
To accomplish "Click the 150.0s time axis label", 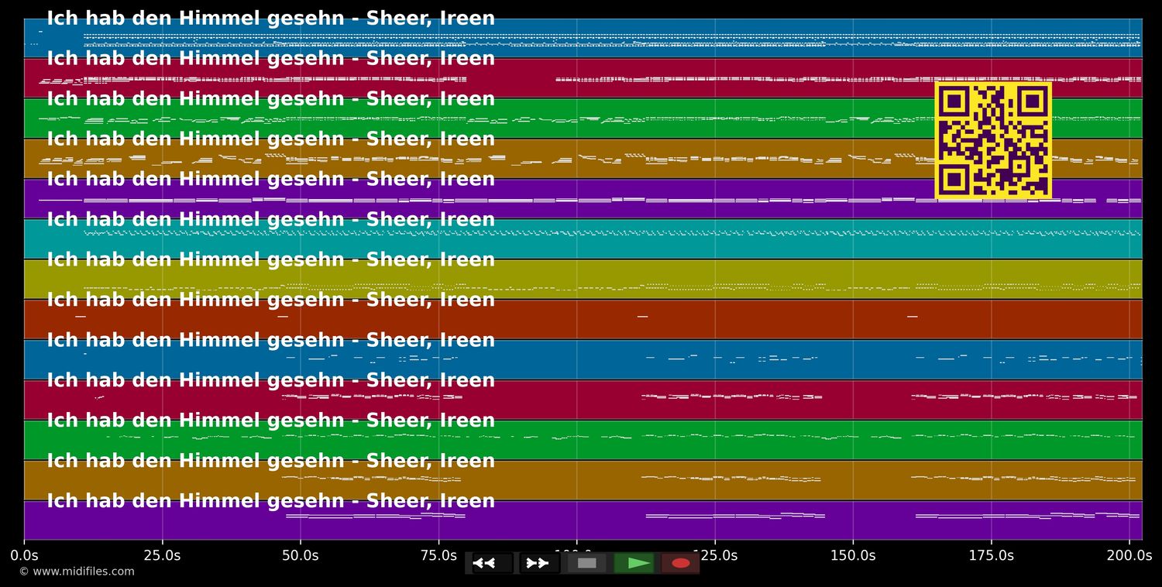I will pyautogui.click(x=853, y=555).
